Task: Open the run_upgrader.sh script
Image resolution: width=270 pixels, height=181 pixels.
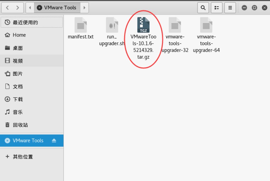Action: 112,25
